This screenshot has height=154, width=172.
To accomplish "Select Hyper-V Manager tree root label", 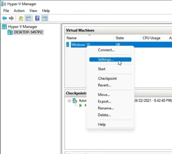I will tap(23, 27).
